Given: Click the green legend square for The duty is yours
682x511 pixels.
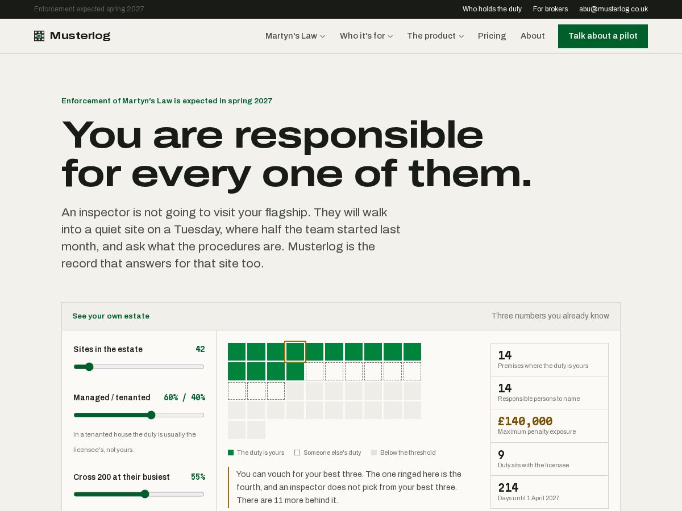Looking at the screenshot, I should point(231,453).
